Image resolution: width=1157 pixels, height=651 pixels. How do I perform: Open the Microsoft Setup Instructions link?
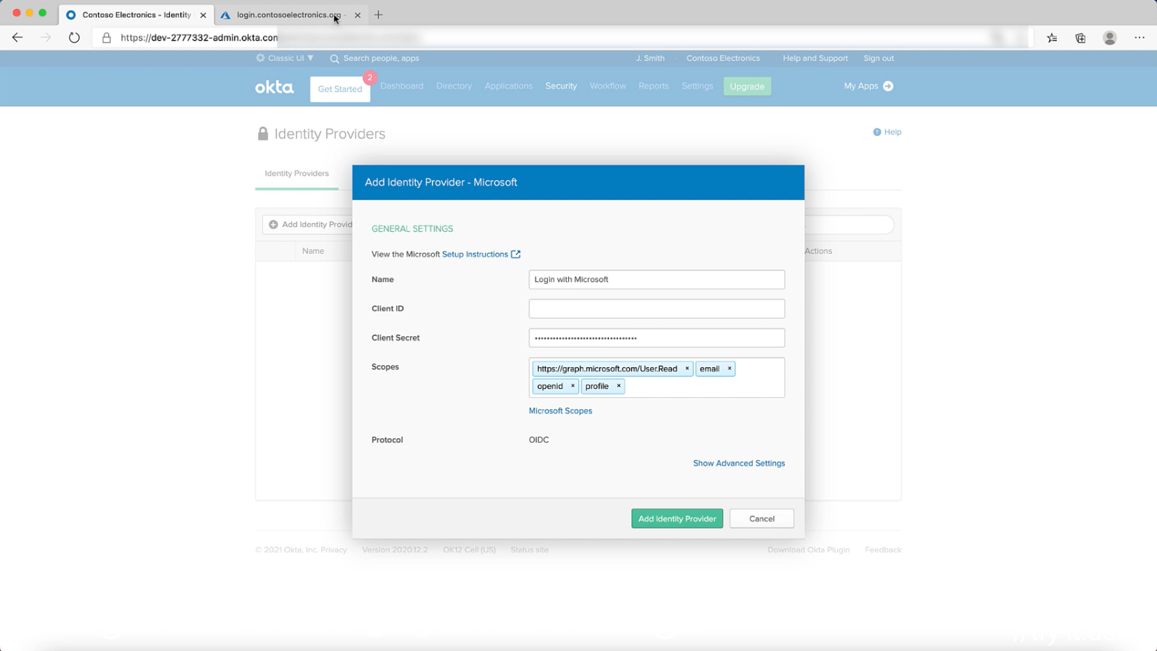(x=475, y=254)
